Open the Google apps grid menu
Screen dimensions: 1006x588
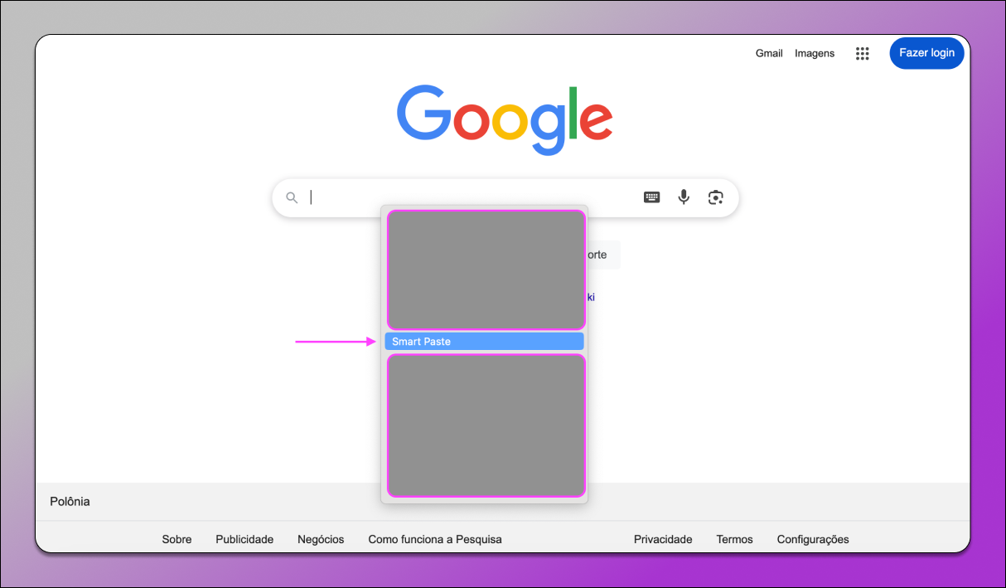[x=862, y=53]
